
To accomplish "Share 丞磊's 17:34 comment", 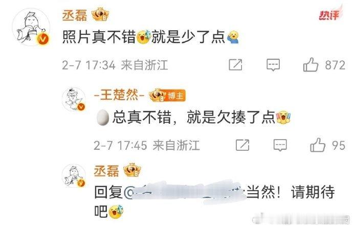I will 235,65.
